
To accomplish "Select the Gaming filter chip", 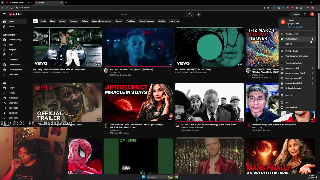I will pyautogui.click(x=62, y=21).
